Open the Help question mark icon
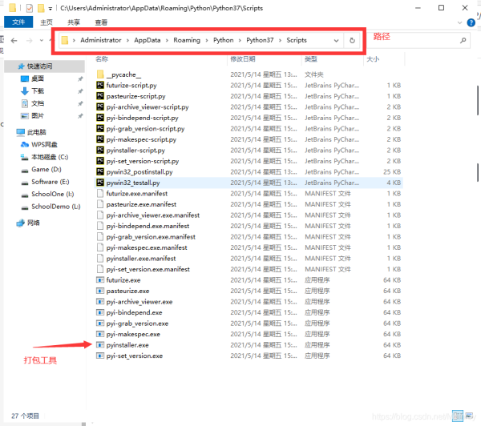Screen dimensions: 481x426 (x=471, y=22)
